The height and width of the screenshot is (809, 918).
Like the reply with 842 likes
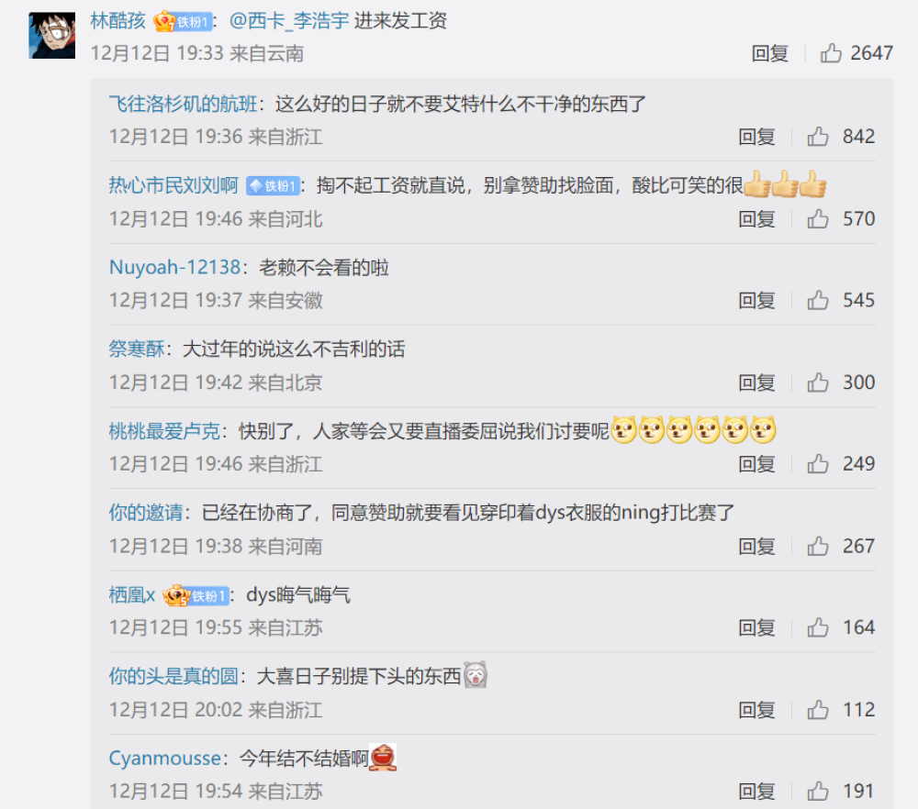point(818,137)
